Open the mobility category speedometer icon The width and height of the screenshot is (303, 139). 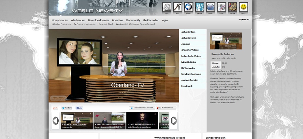pyautogui.click(x=210, y=7)
